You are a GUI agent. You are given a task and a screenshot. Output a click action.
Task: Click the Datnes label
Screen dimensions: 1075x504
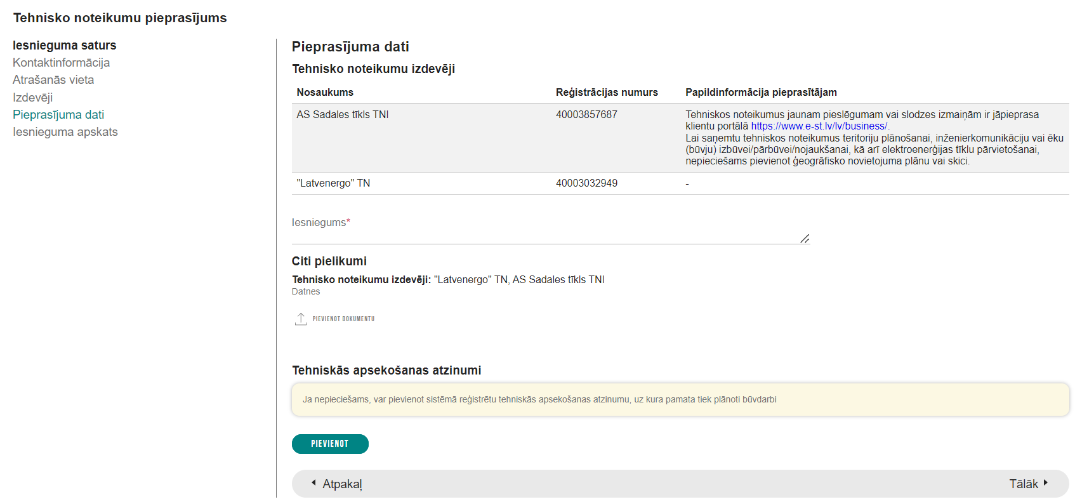click(306, 291)
